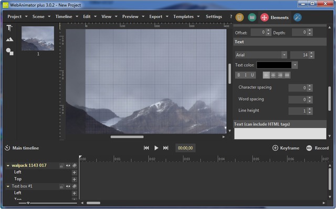Justify the text
This screenshot has width=336, height=209.
(x=287, y=75)
